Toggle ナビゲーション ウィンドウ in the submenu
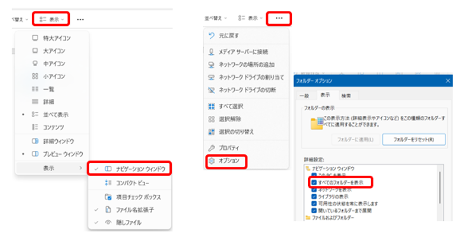 pyautogui.click(x=129, y=169)
